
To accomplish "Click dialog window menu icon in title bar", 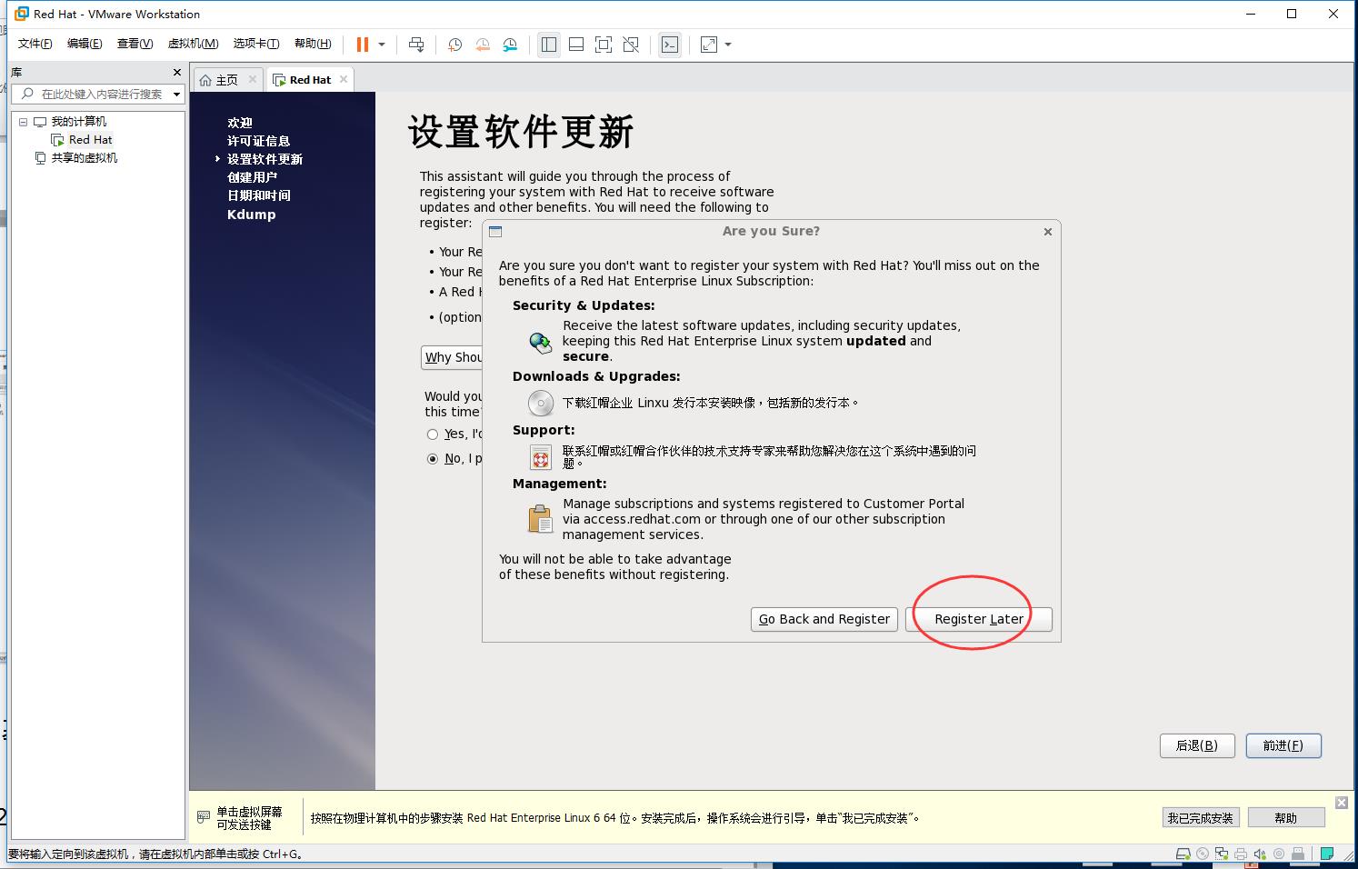I will pyautogui.click(x=495, y=232).
